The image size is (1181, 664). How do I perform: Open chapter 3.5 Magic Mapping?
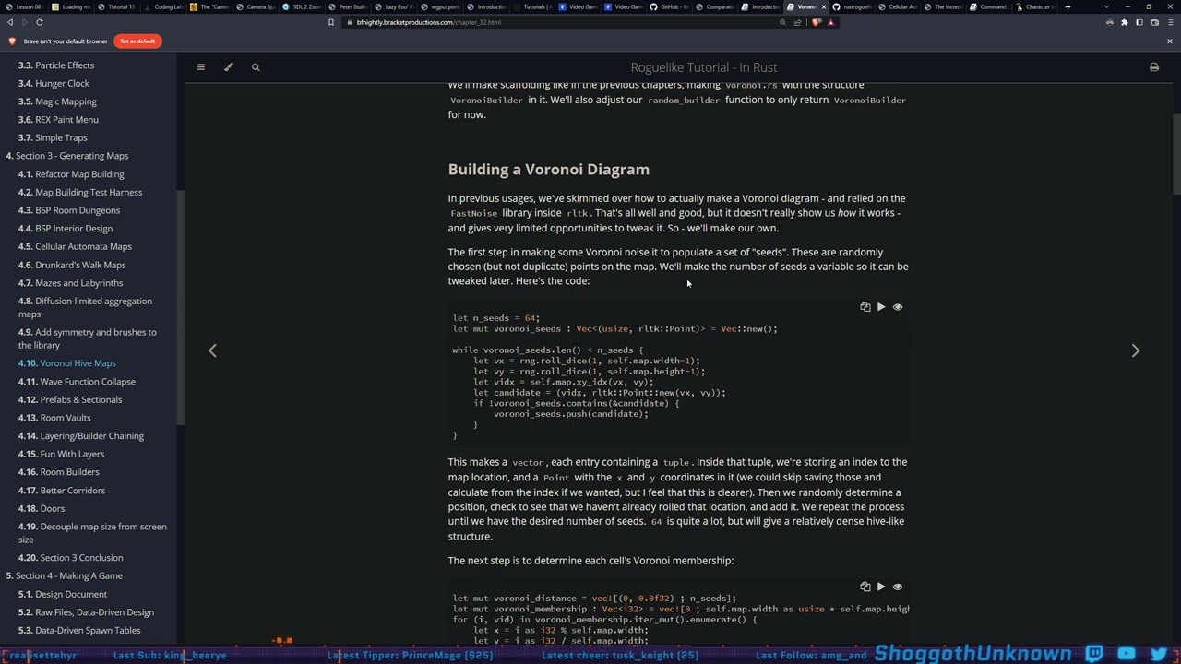pyautogui.click(x=57, y=101)
